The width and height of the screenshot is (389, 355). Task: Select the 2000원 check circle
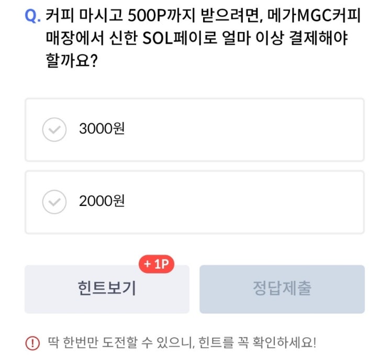(54, 202)
